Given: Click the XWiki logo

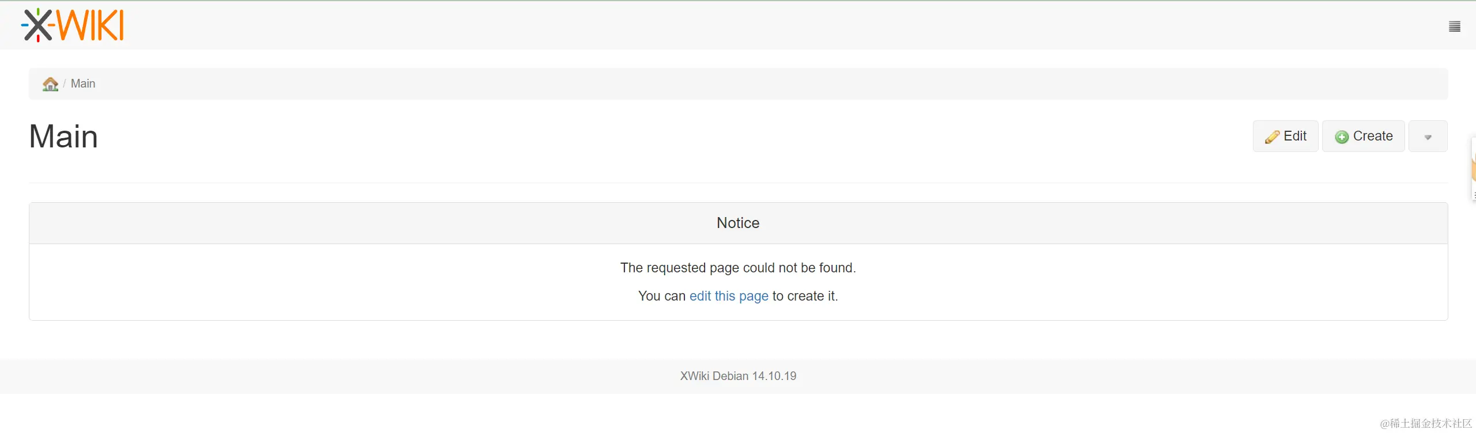Looking at the screenshot, I should 73,25.
